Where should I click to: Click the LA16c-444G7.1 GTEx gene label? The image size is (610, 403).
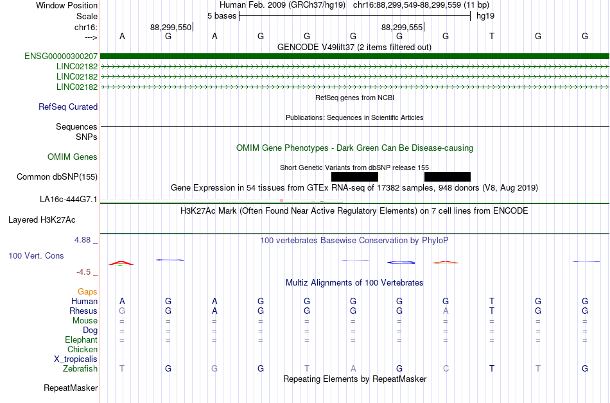(x=69, y=200)
